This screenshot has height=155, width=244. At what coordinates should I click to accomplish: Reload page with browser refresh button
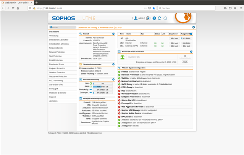[x=13, y=8]
